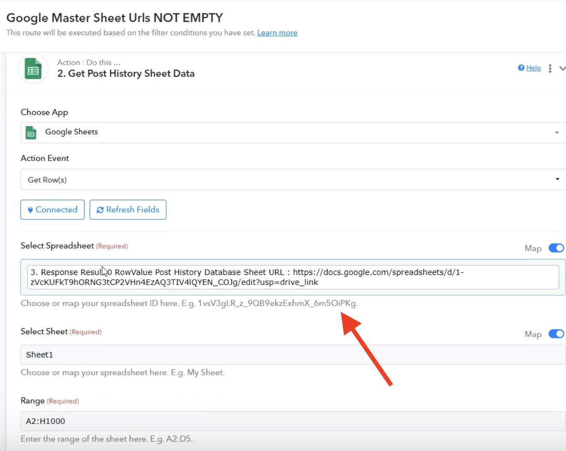Toggle Map switch for Select Spreadsheet
Viewport: 566px width, 451px height.
pyautogui.click(x=556, y=248)
